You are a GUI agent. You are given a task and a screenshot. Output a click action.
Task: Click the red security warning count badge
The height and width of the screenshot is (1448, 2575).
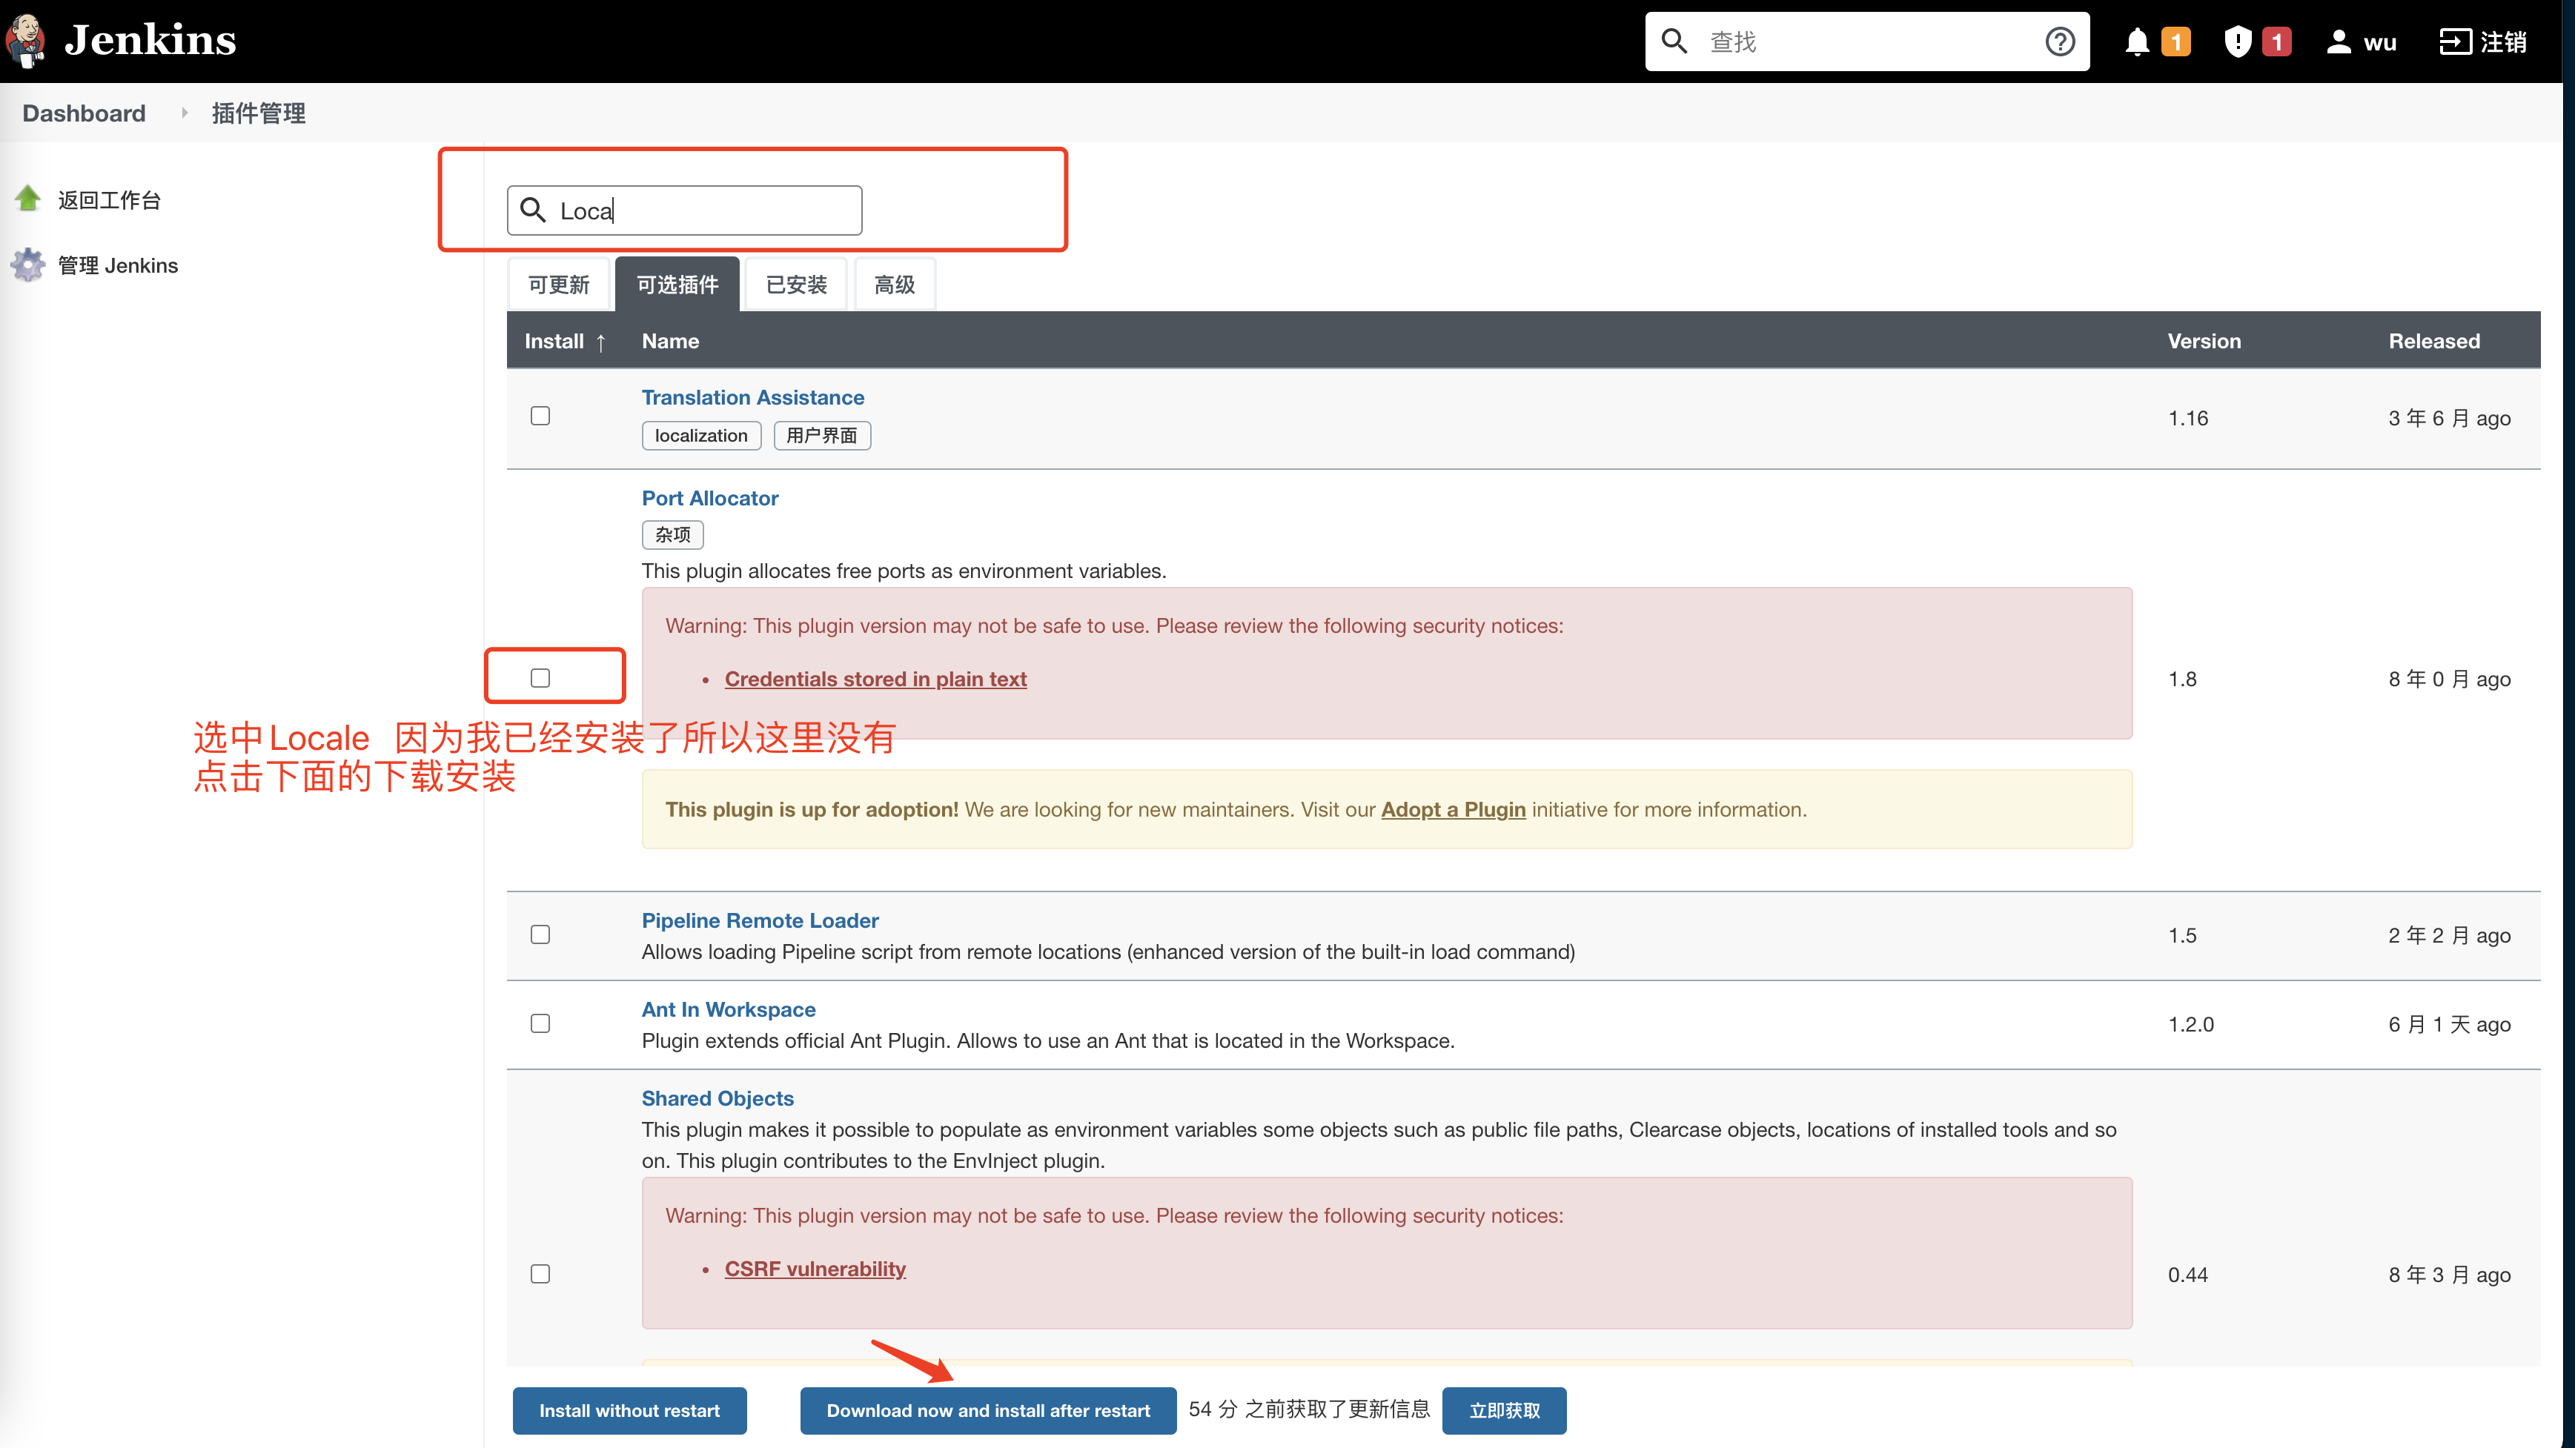tap(2276, 41)
